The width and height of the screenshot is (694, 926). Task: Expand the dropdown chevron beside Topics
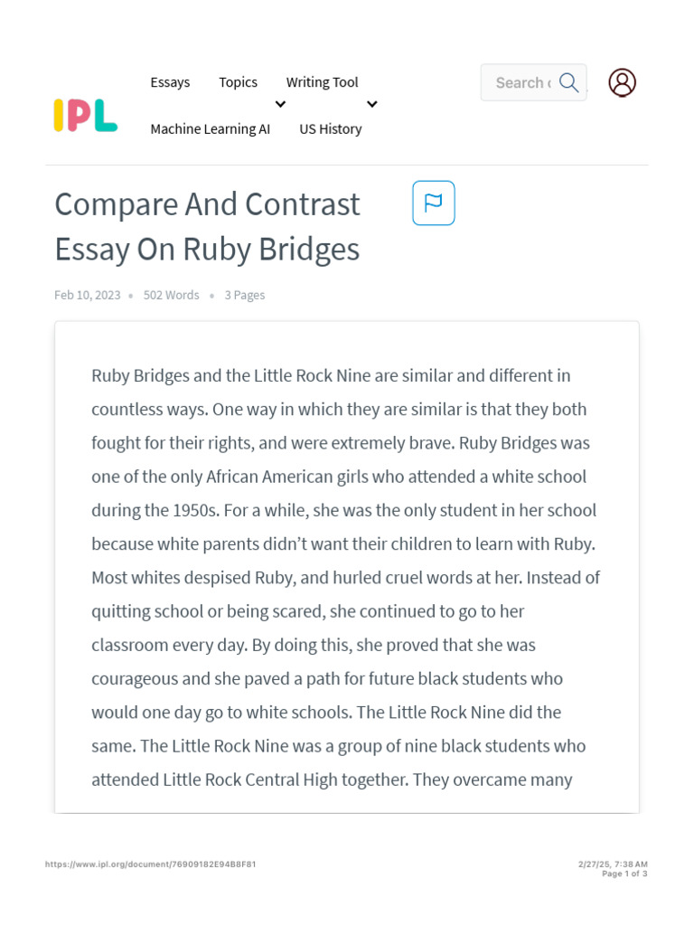point(280,105)
